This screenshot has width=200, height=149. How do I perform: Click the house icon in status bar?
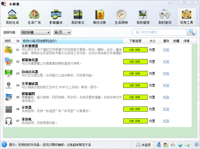point(166,145)
